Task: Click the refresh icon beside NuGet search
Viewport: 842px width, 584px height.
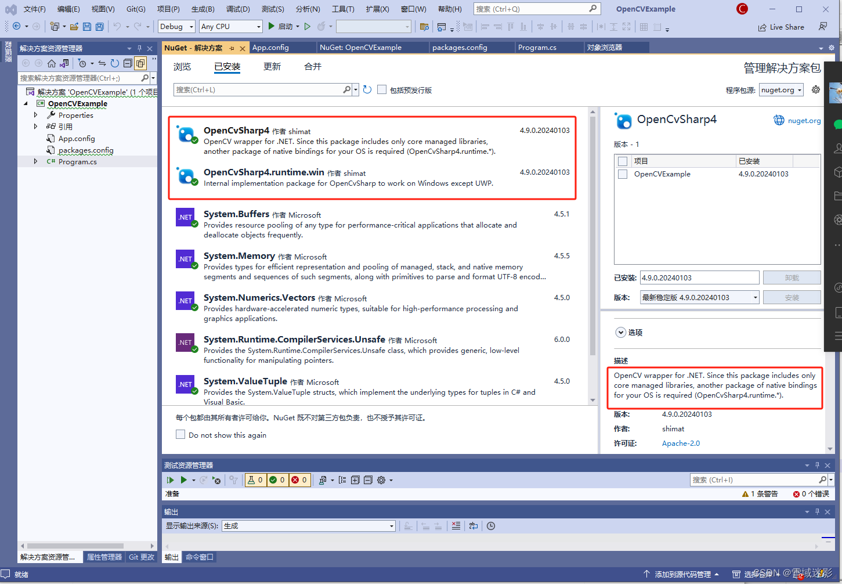Action: pos(367,89)
